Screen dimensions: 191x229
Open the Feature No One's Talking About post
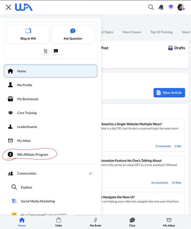131,161
